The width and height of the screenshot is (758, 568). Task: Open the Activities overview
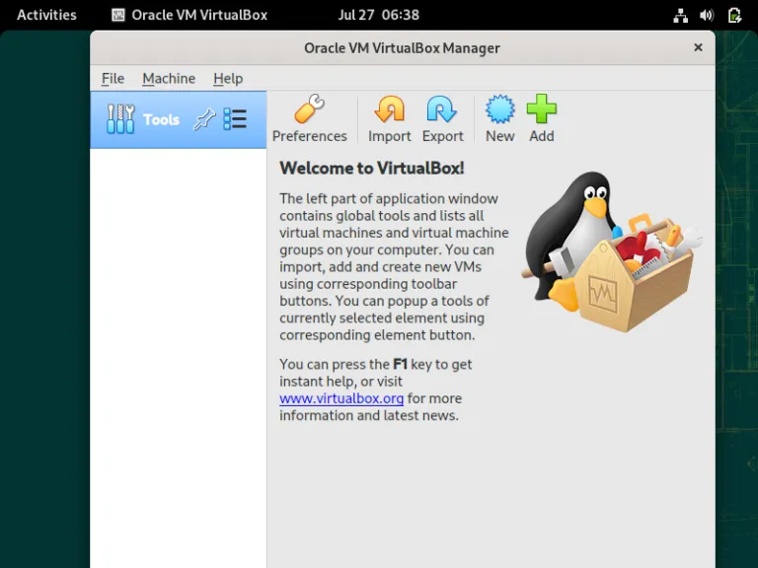tap(46, 15)
